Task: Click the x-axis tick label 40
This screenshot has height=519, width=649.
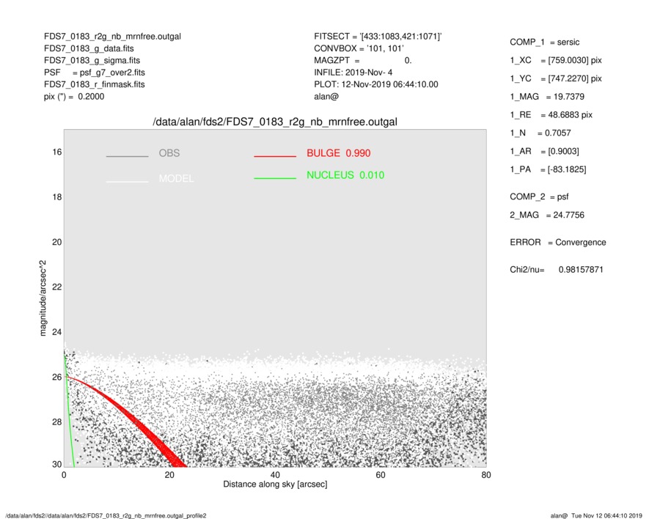Action: (275, 475)
